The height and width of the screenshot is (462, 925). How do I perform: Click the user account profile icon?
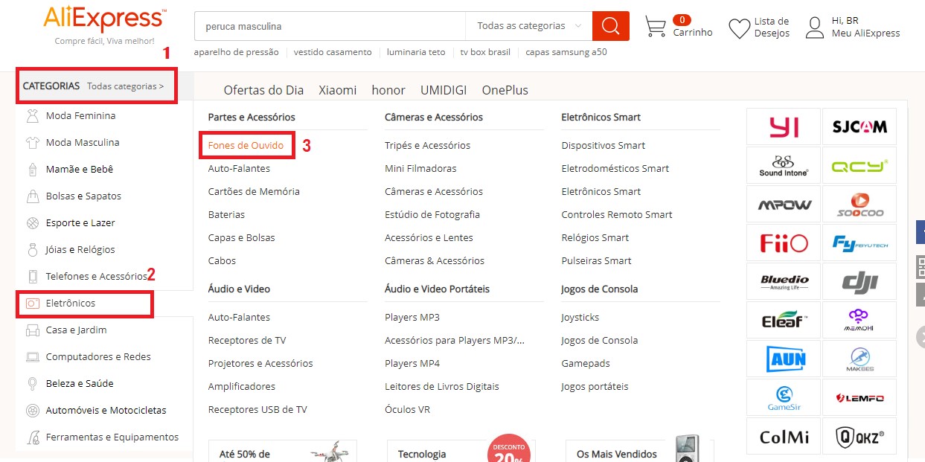coord(816,28)
